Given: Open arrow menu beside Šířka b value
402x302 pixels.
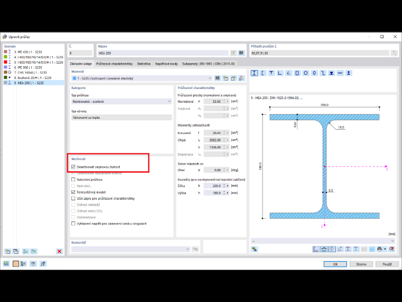Looking at the screenshot, I should [x=227, y=185].
